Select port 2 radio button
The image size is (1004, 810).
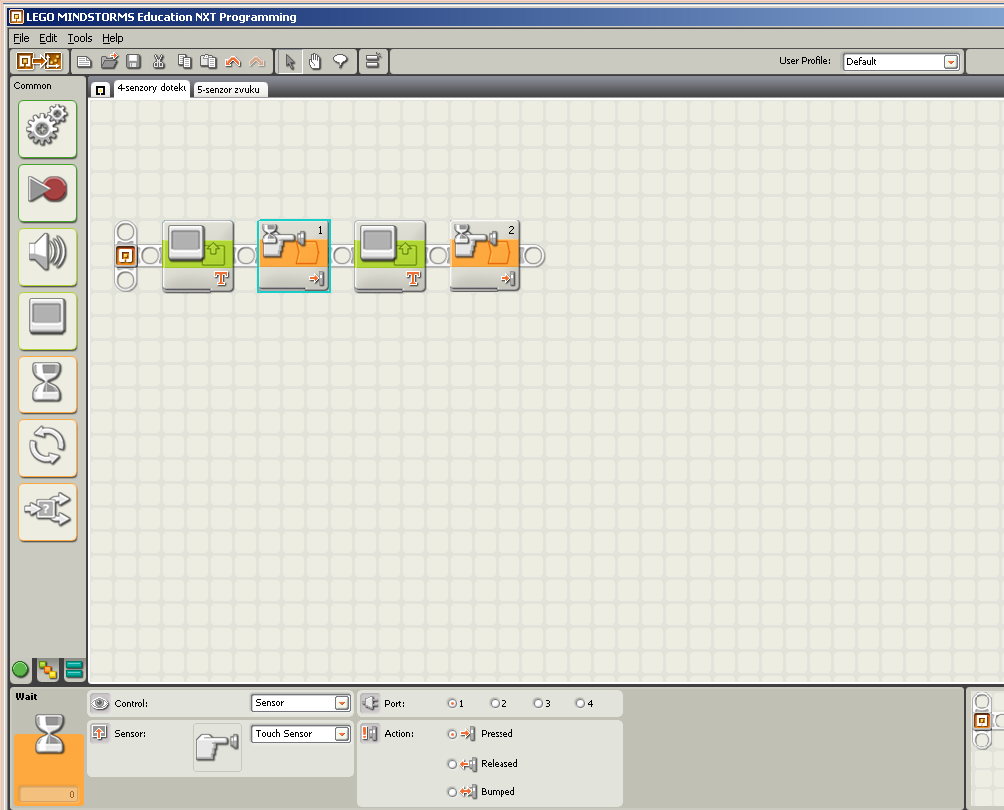pos(495,704)
